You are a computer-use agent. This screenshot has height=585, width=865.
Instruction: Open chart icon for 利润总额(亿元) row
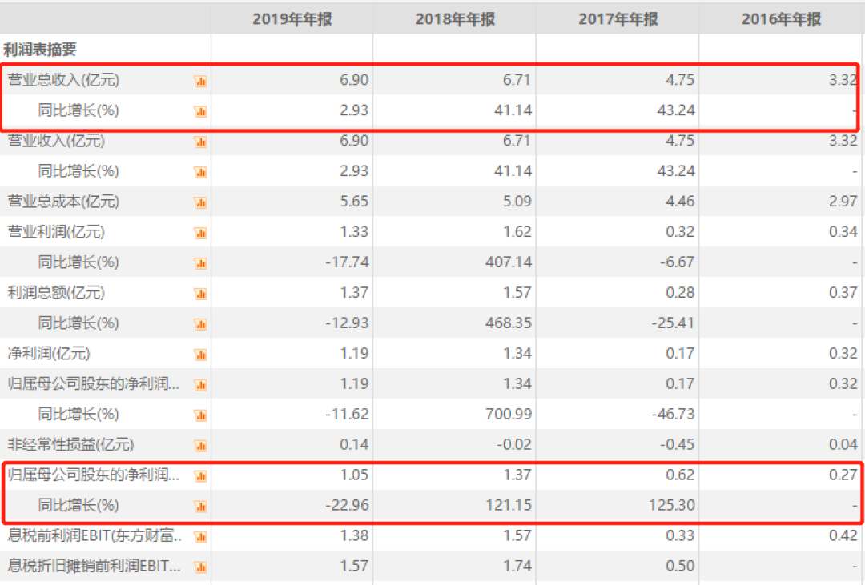(x=200, y=294)
